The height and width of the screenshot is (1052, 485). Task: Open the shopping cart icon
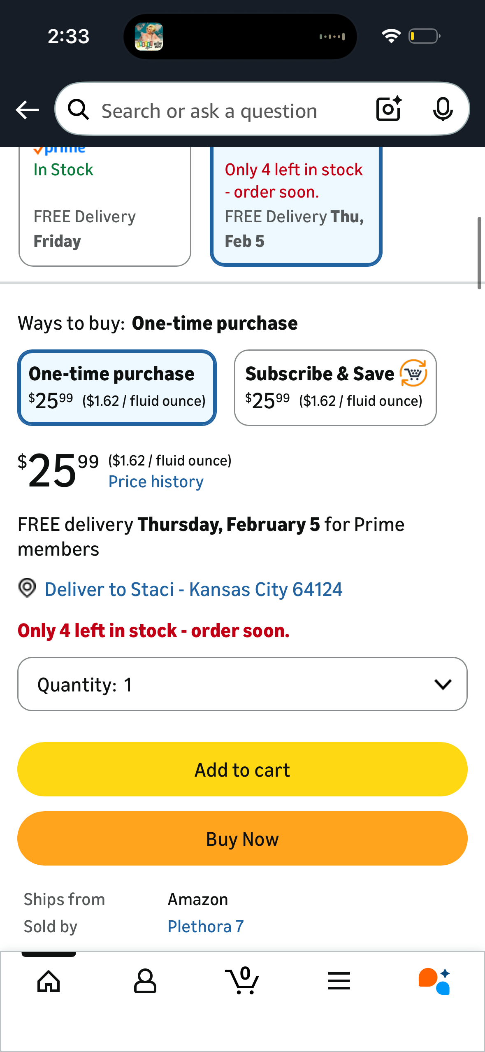click(x=242, y=981)
